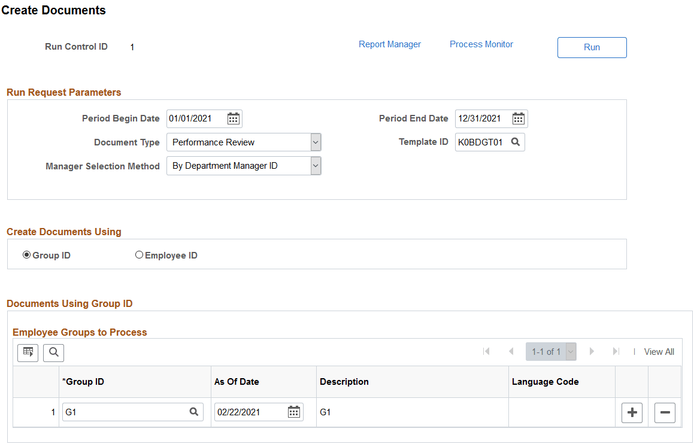This screenshot has width=697, height=447.
Task: Click the View All link
Action: point(659,351)
